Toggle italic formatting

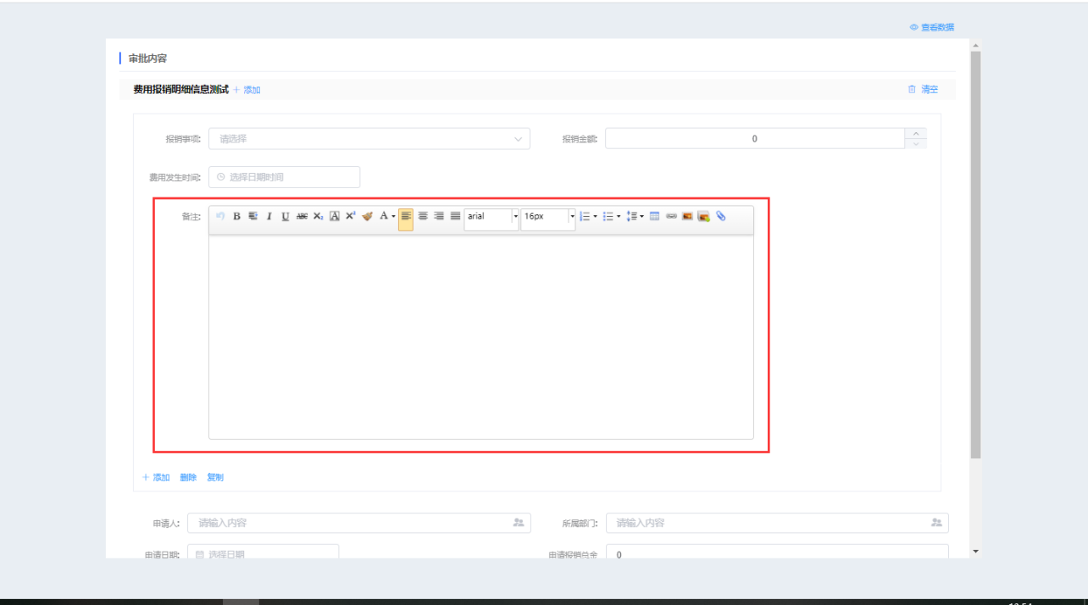pyautogui.click(x=269, y=216)
